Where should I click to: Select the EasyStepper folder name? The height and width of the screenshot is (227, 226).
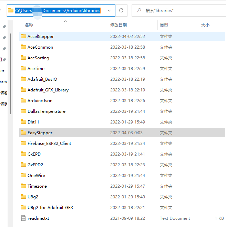pyautogui.click(x=40, y=133)
